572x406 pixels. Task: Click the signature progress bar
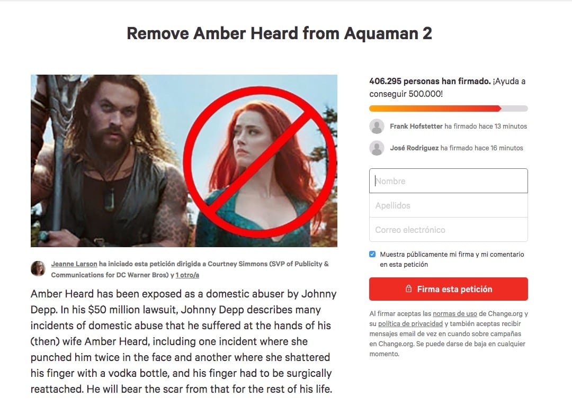(x=449, y=108)
